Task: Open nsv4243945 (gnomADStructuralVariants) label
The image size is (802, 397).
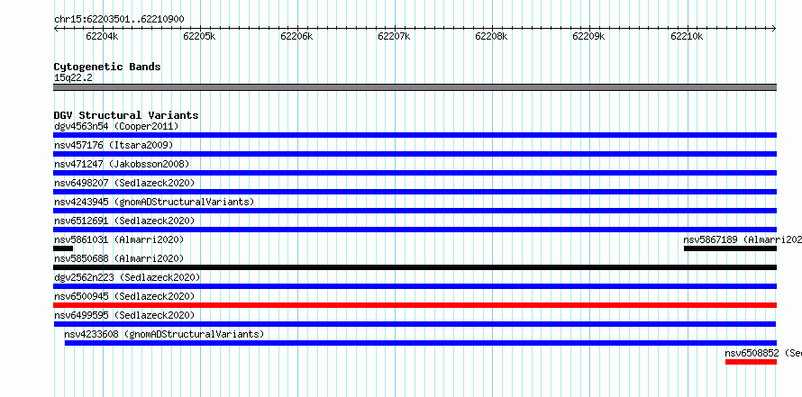Action: point(154,202)
